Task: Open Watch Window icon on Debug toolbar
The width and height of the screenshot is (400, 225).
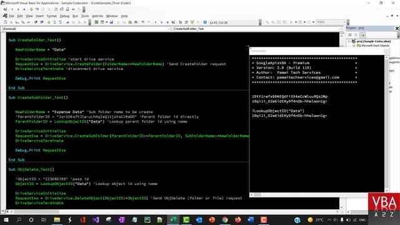Action: (67, 9)
